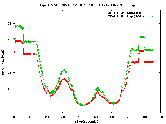Select the XL-100.34 Tsys:128.93 legend label

coord(127,13)
